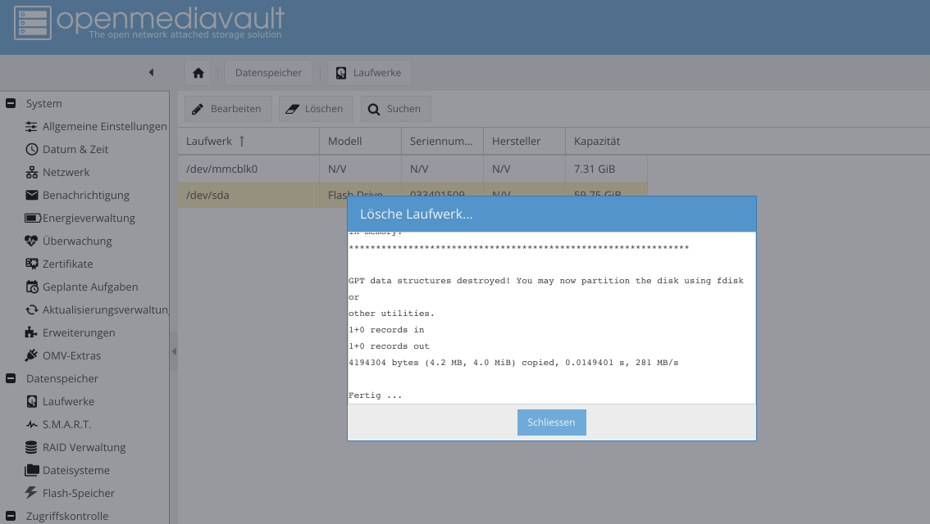Click the openmediavault logo icon
Viewport: 930px width, 524px height.
click(33, 23)
